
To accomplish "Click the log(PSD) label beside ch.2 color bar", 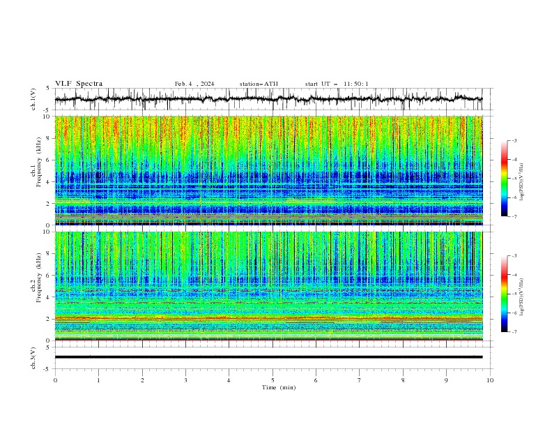I will 522,297.
